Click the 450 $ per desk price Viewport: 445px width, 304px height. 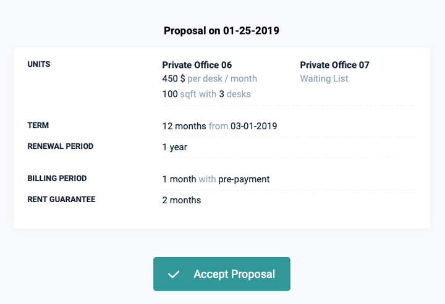pos(174,78)
